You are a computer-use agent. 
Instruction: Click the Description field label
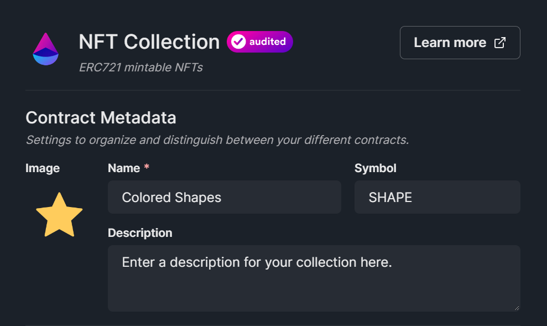[140, 233]
